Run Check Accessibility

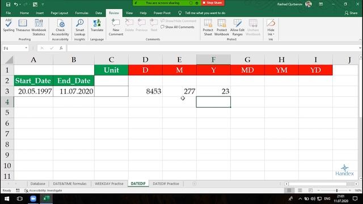pos(60,27)
